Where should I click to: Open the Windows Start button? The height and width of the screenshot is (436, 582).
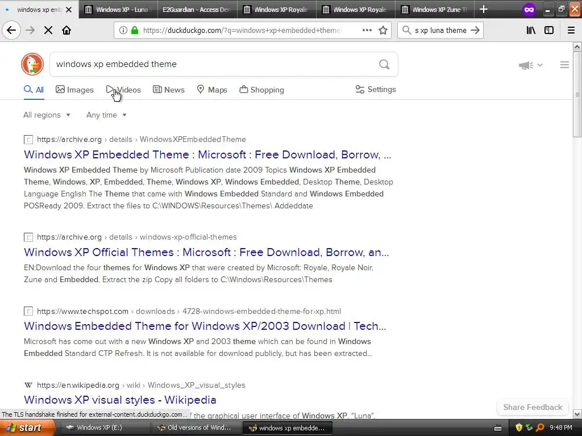27,428
